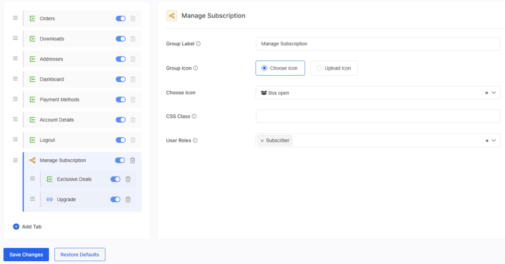Viewport: 505px width, 264px height.
Task: Click the info icon beside Group Label
Action: 198,44
